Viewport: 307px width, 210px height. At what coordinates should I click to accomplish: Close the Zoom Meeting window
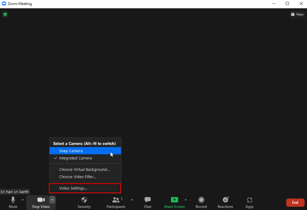[301, 4]
